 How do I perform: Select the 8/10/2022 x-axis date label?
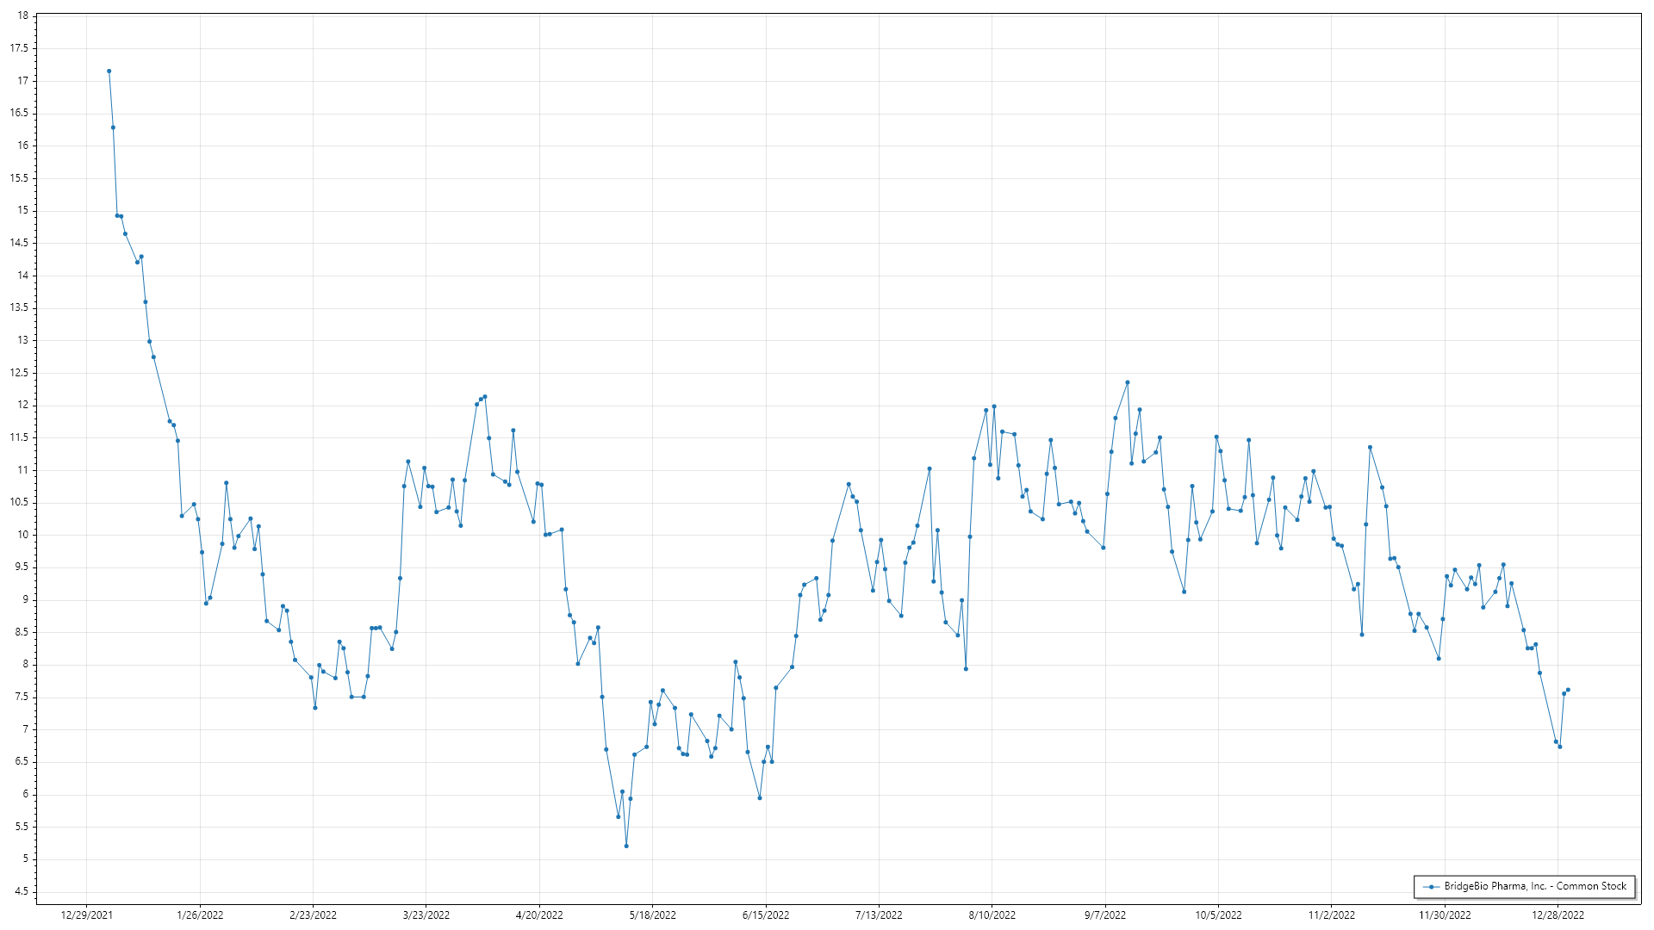point(992,915)
